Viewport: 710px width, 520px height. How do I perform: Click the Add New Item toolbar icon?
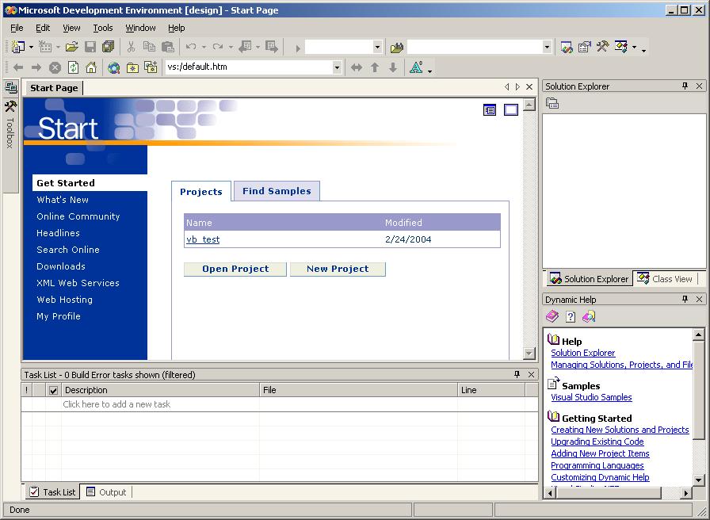point(45,46)
